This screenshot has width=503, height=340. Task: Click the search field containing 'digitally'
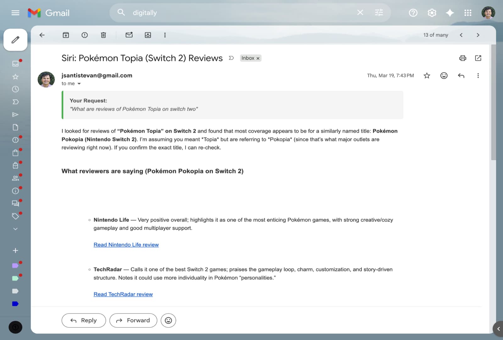(x=242, y=13)
